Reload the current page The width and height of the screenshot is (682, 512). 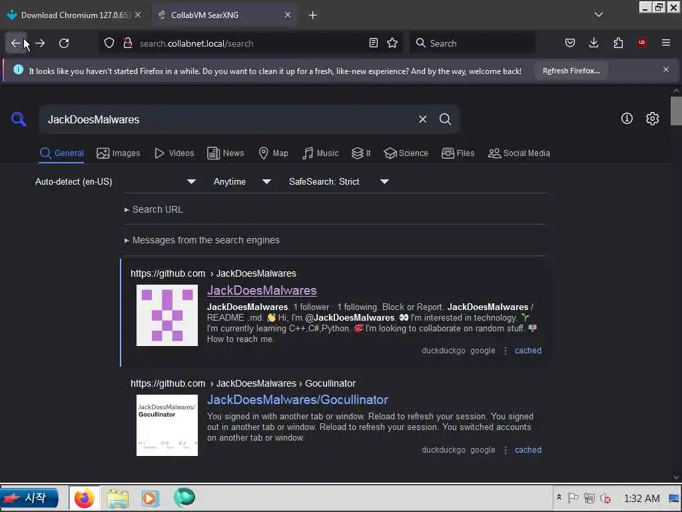point(64,43)
